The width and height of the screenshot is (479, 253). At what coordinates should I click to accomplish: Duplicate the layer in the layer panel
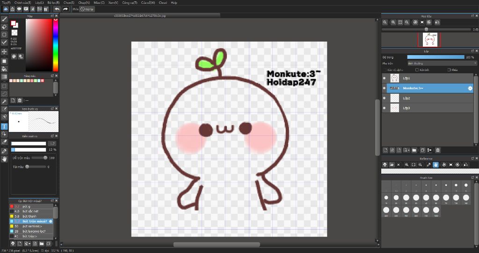[x=422, y=150]
